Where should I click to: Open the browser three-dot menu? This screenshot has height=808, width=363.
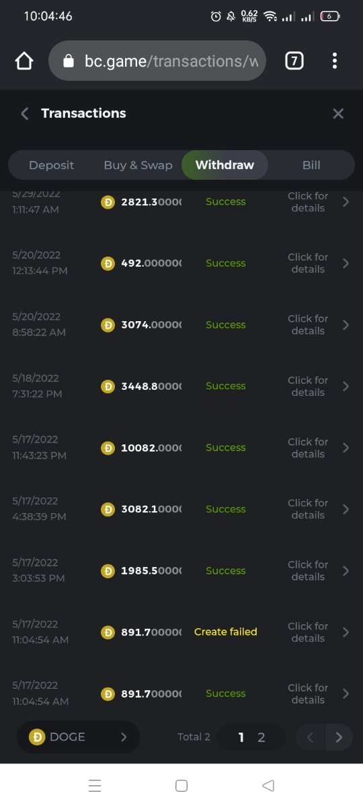(334, 61)
